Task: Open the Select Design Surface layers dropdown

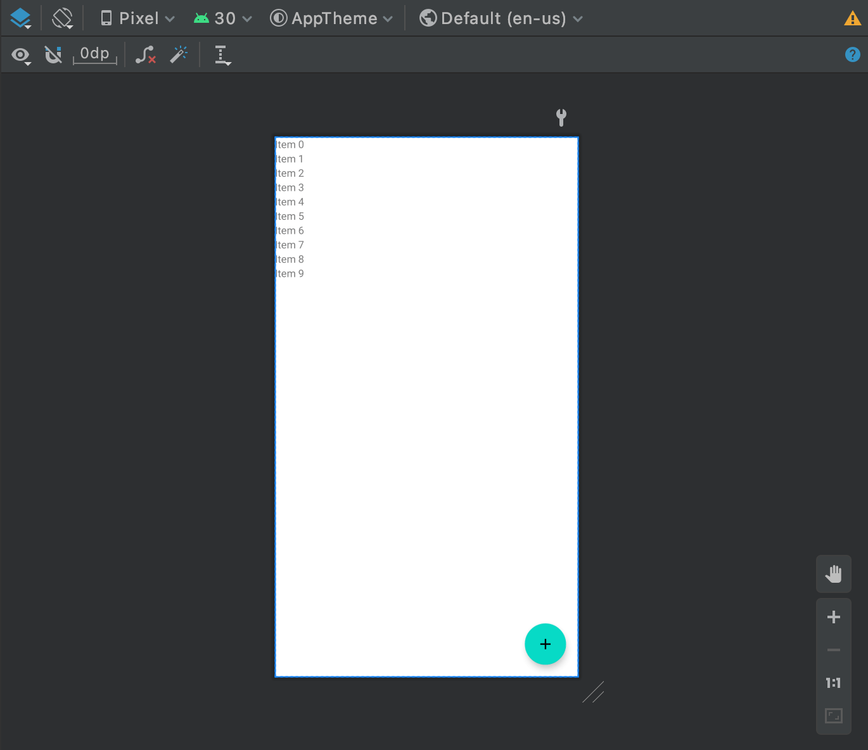Action: click(x=20, y=18)
